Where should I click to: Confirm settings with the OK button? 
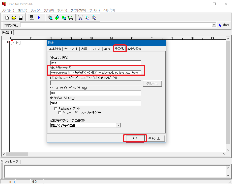tap(135, 138)
